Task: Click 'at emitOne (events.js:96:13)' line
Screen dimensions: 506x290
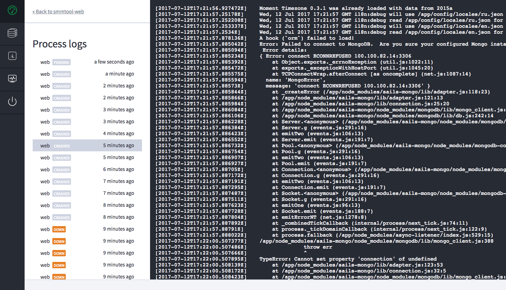Action: [316, 205]
